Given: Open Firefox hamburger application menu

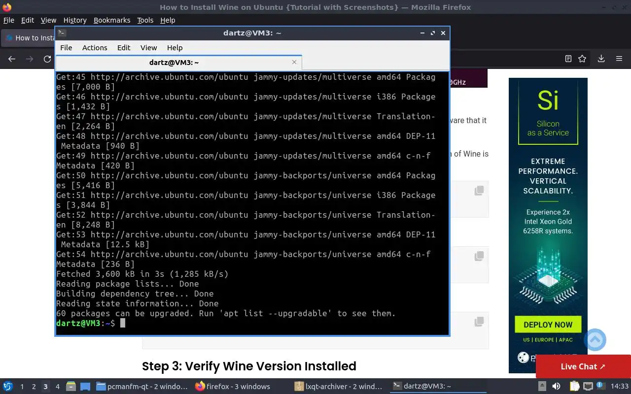Looking at the screenshot, I should 619,59.
